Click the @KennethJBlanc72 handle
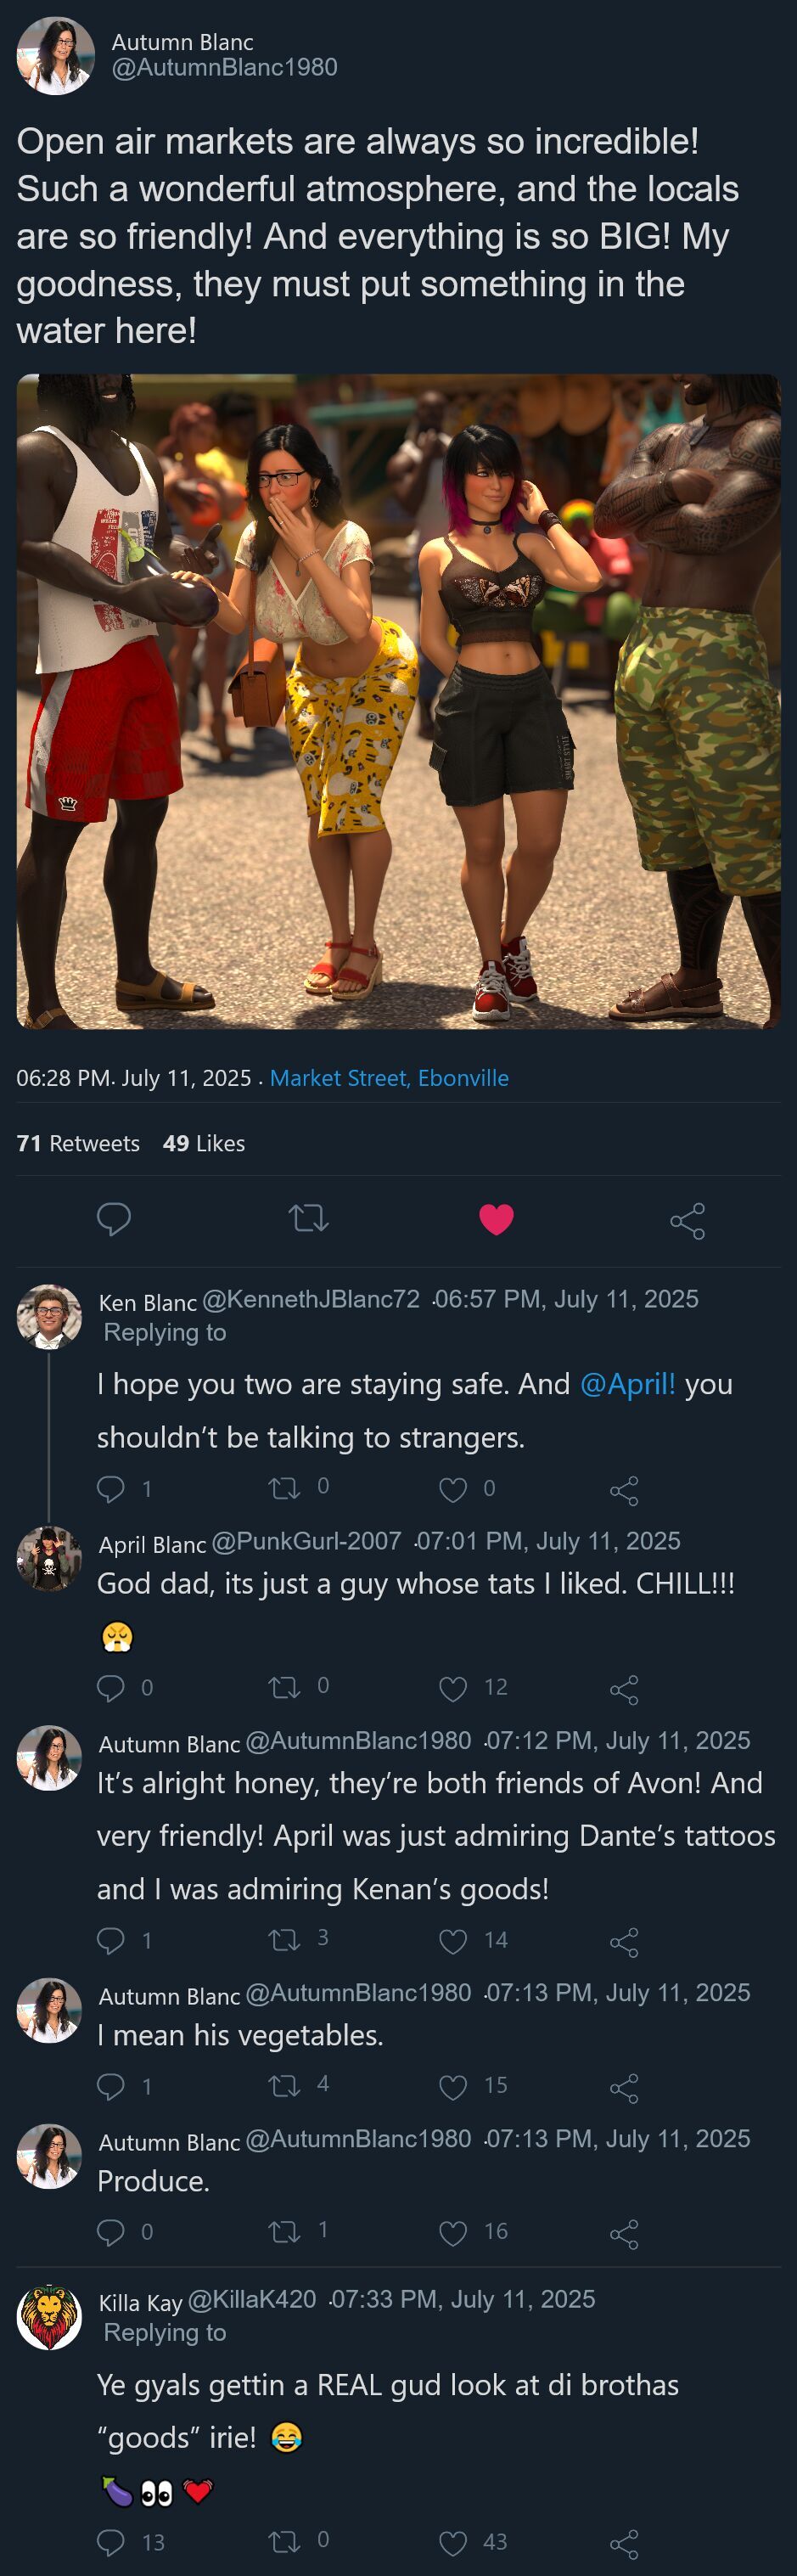Screen dimensions: 797x2576 click(x=311, y=1299)
